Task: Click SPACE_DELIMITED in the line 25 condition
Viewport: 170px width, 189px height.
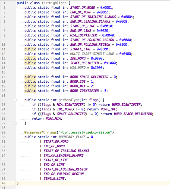Action: [x=71, y=114]
